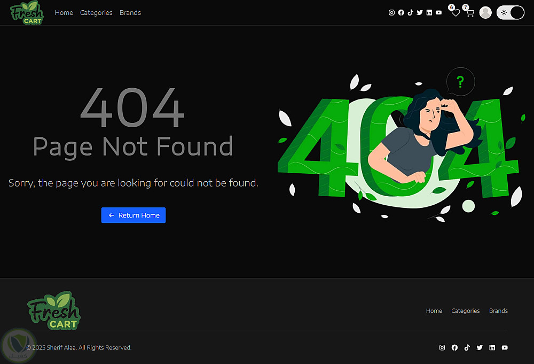
Task: Open Brands in the top navbar
Action: tap(130, 13)
